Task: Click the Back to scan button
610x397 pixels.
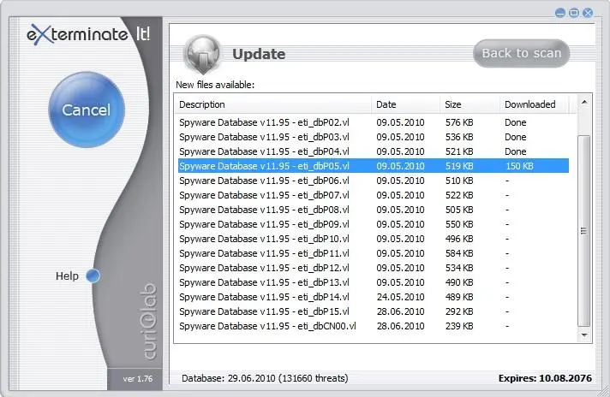Action: tap(521, 53)
